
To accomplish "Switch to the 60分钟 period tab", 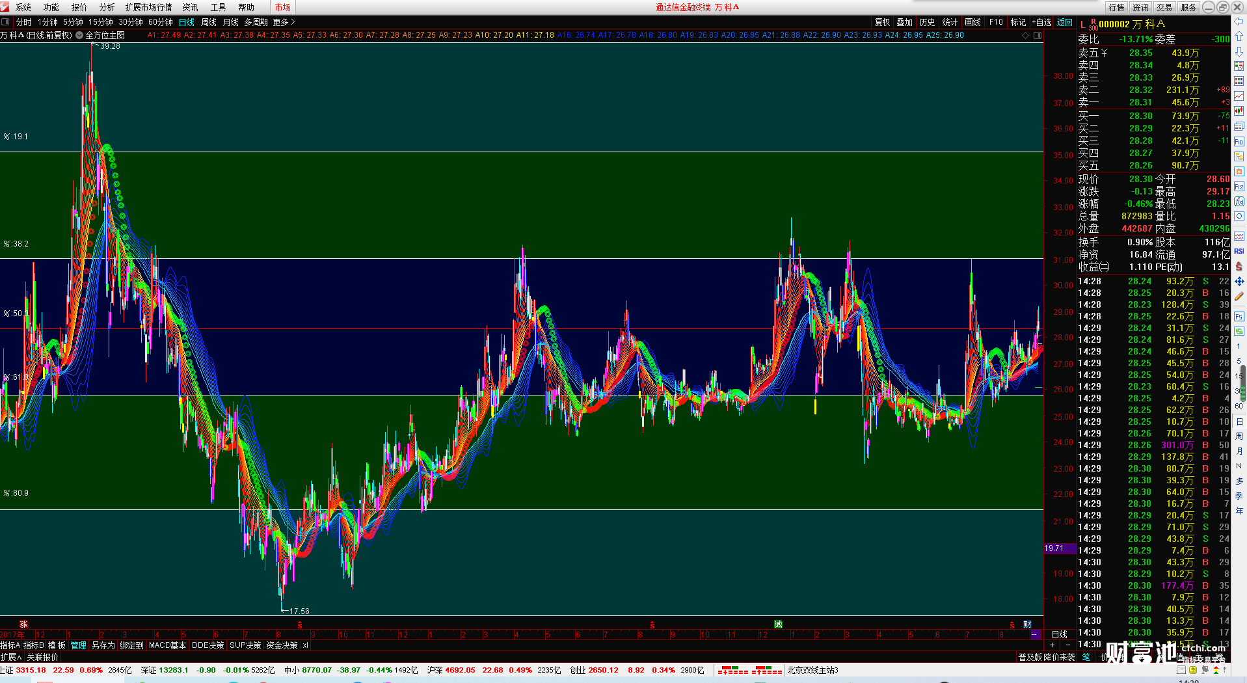I will 161,22.
